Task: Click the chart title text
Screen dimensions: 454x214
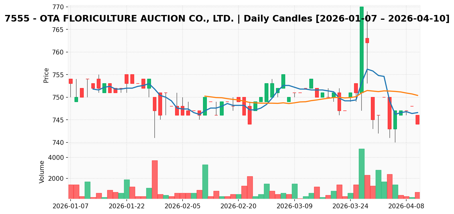Action: point(227,19)
